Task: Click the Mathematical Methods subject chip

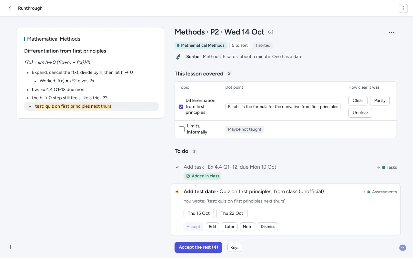Action: point(201,45)
